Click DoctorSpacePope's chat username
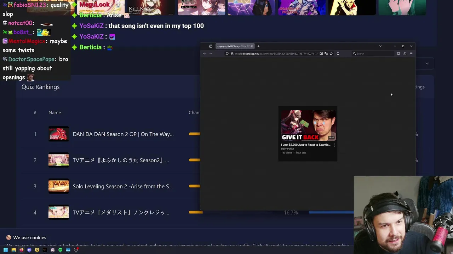The height and width of the screenshot is (254, 453). (31, 59)
